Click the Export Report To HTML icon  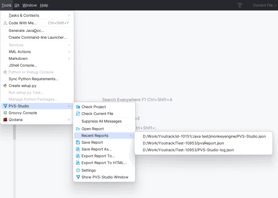78,163
